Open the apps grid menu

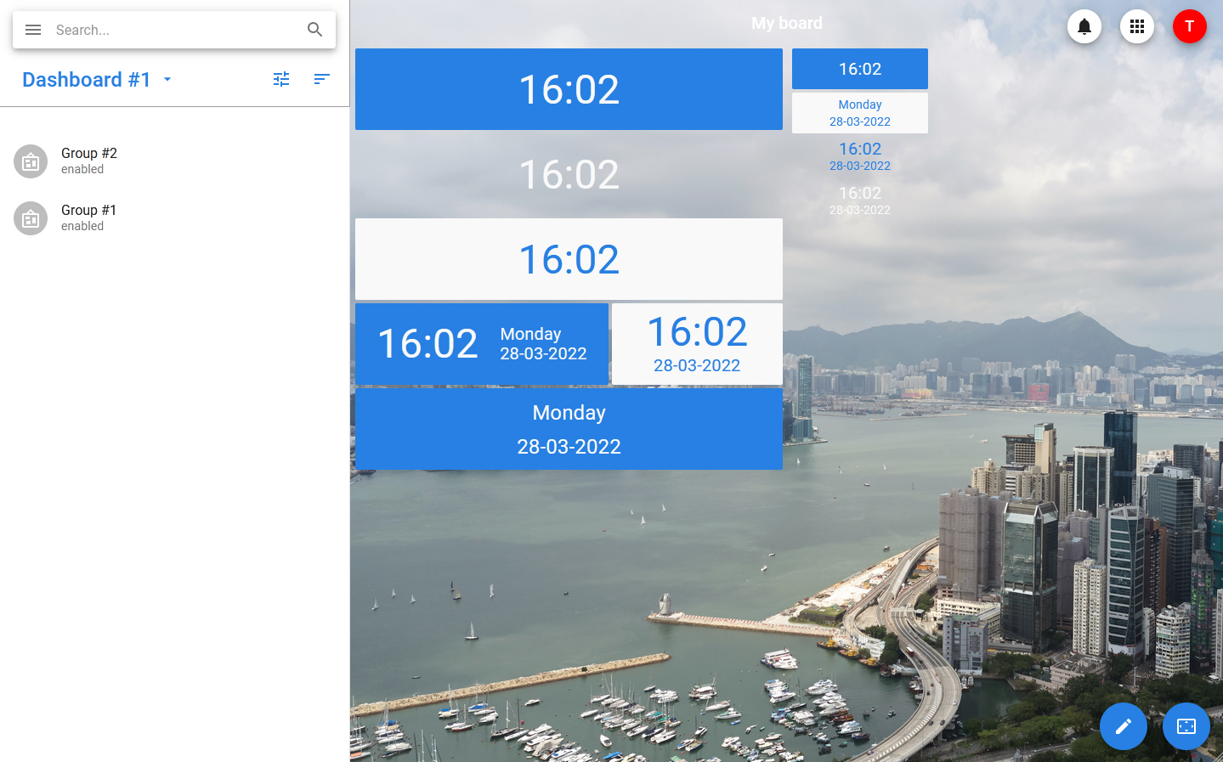(x=1136, y=26)
